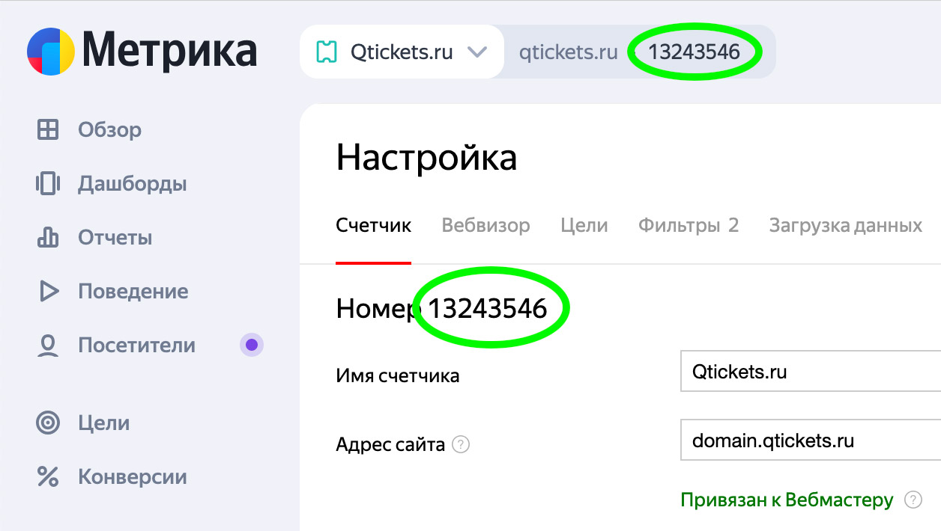Click the Поведение play-style icon
The height and width of the screenshot is (531, 941).
point(49,291)
